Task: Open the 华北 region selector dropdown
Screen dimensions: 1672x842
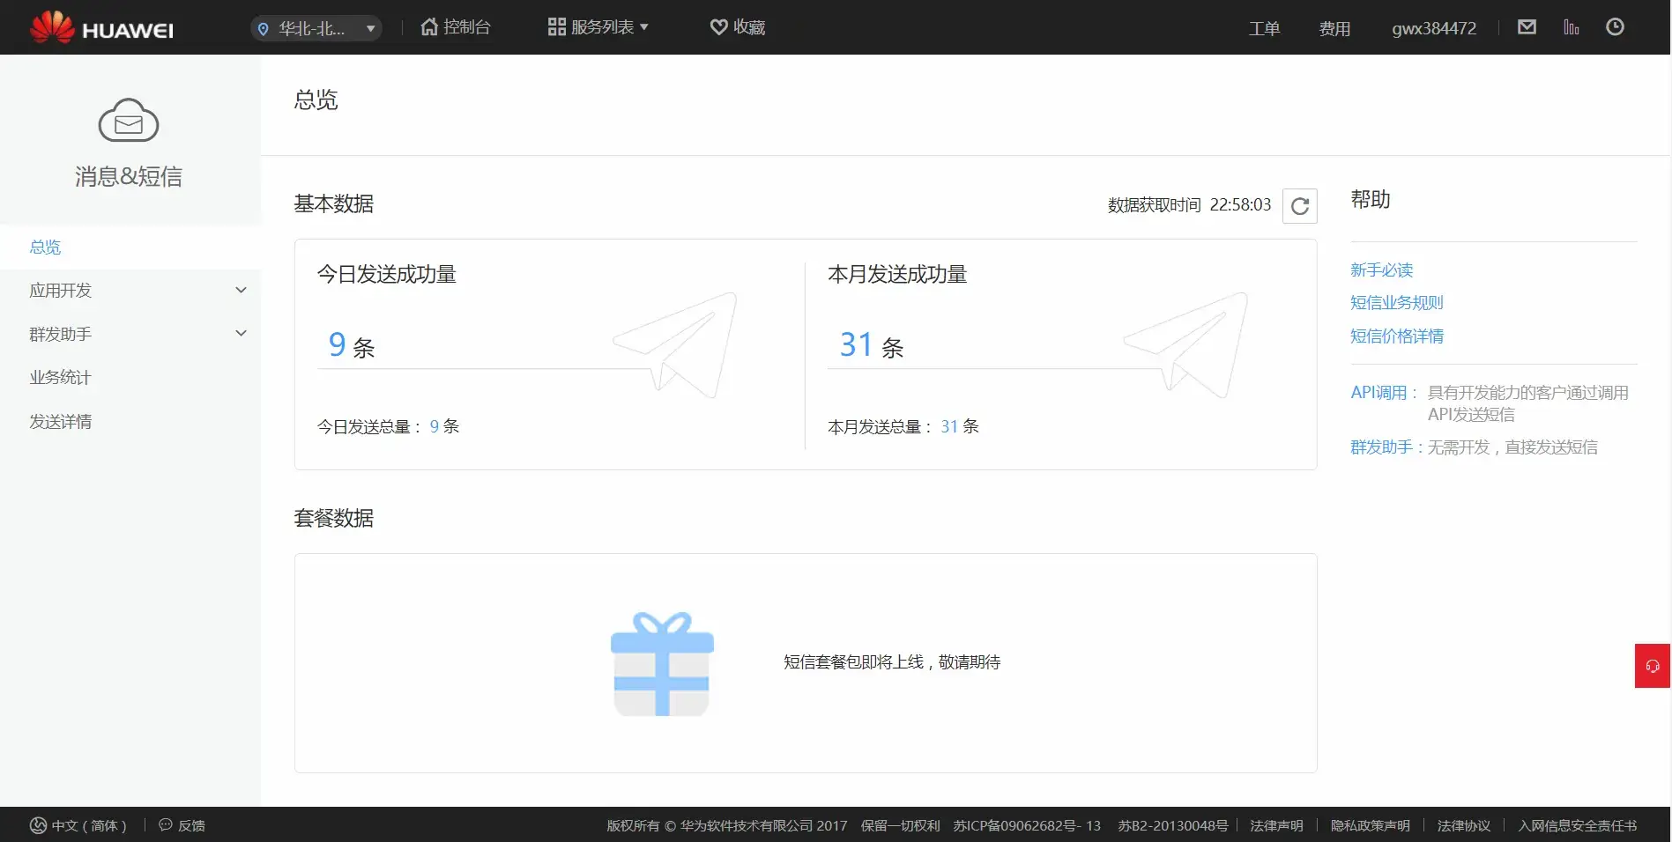Action: (x=316, y=28)
